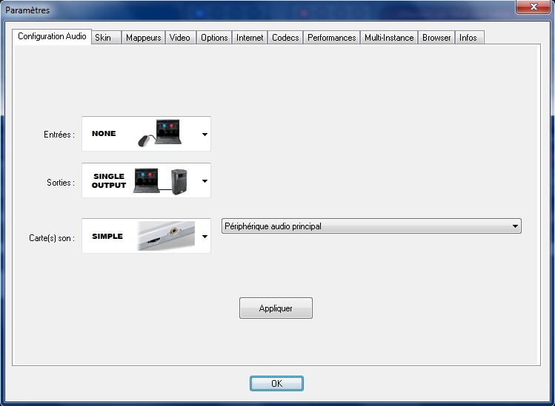Open the Performances tab
Screen dimensions: 555x406
[x=332, y=38]
